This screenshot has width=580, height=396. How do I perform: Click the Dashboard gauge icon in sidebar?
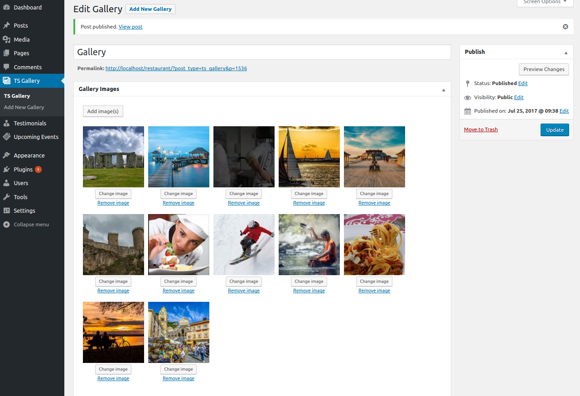click(x=6, y=8)
